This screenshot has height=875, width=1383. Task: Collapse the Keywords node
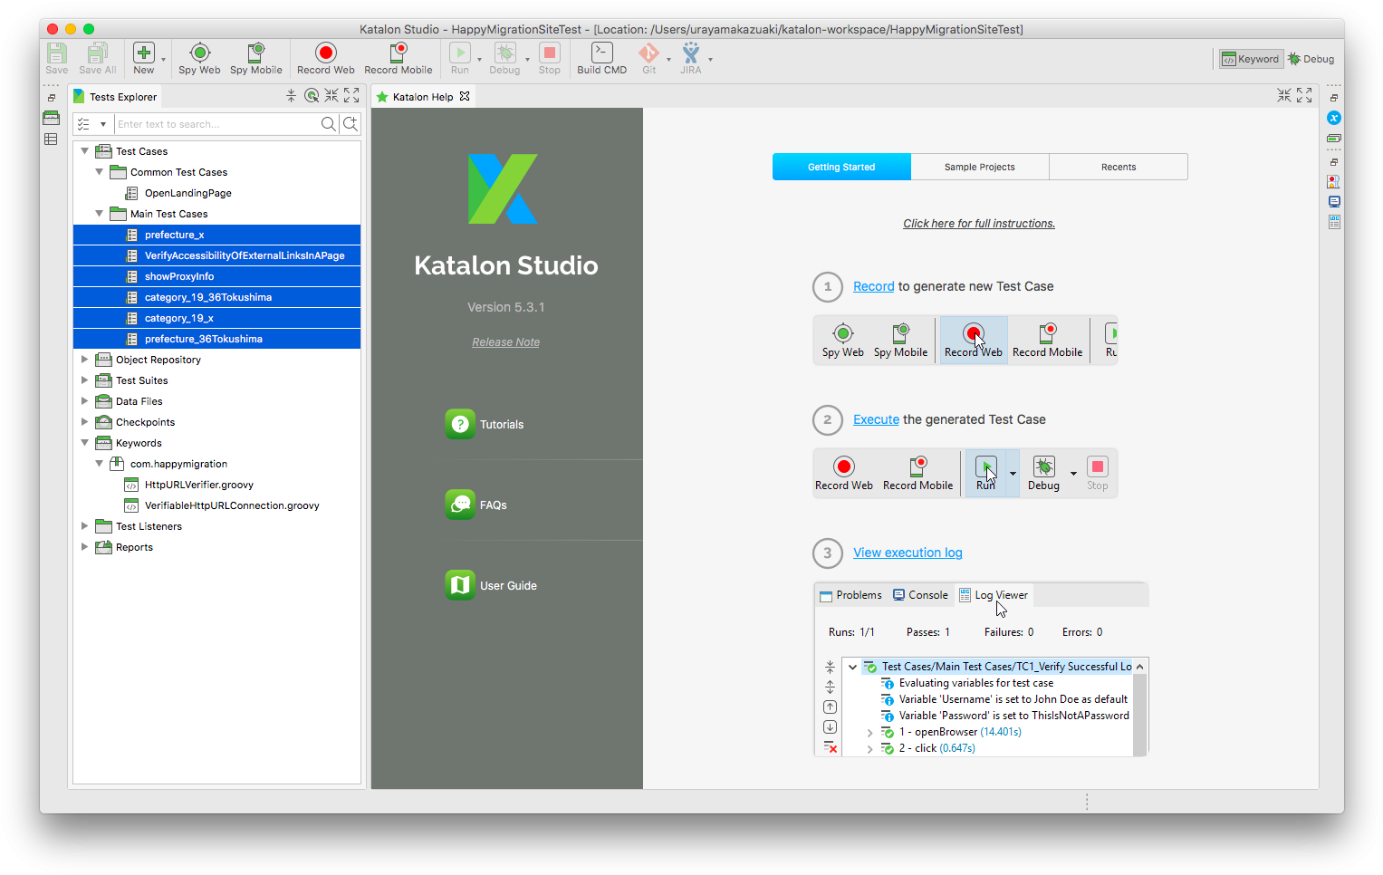[x=85, y=443]
